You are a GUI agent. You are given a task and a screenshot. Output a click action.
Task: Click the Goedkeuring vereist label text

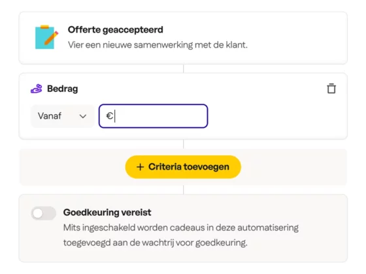107,212
